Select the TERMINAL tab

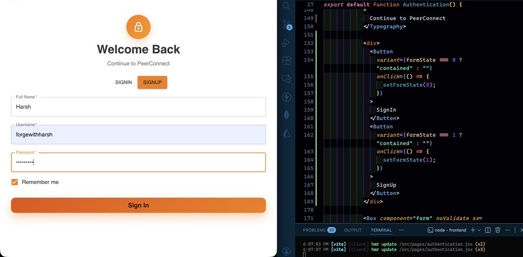click(381, 230)
